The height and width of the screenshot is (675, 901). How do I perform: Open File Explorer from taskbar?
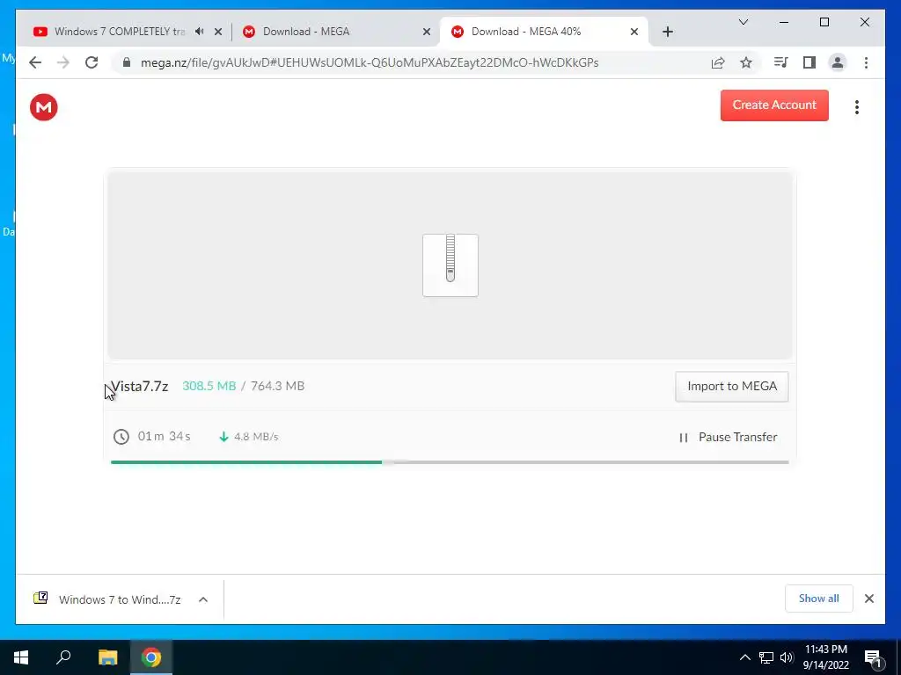click(107, 657)
